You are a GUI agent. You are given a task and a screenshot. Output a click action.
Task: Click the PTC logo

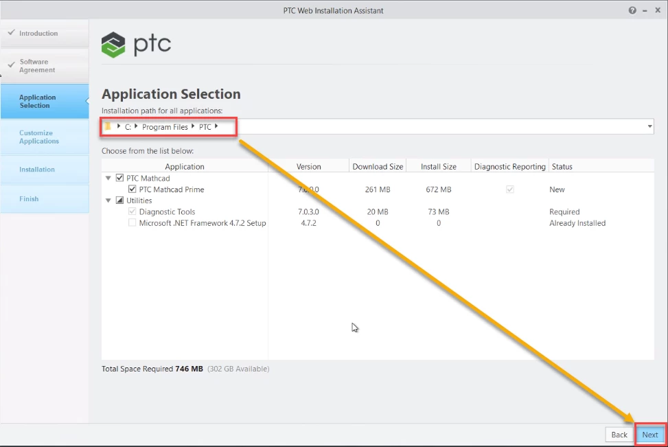(x=136, y=45)
